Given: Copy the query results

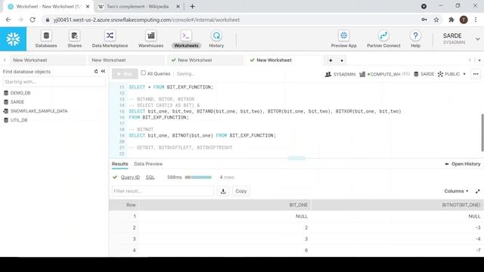Looking at the screenshot, I should coord(240,191).
